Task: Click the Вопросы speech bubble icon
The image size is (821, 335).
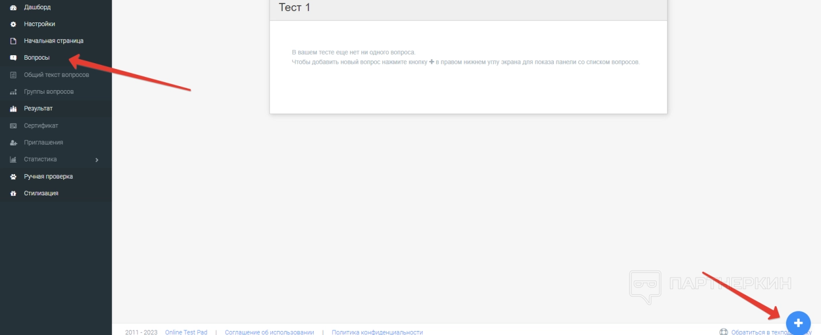Action: coord(13,57)
